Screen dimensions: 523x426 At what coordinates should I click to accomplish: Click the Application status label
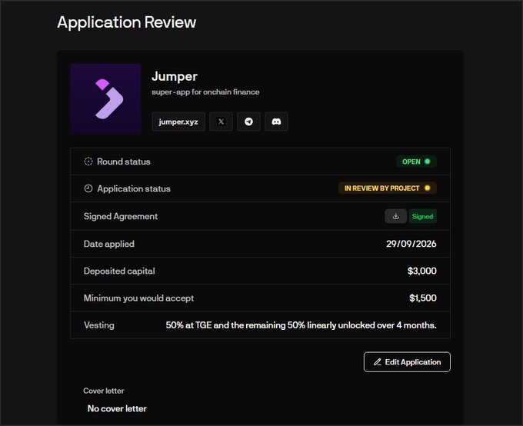tap(134, 189)
